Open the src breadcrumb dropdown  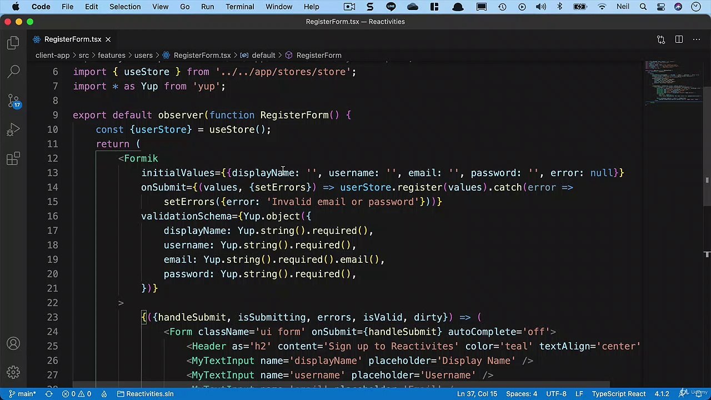pyautogui.click(x=83, y=56)
